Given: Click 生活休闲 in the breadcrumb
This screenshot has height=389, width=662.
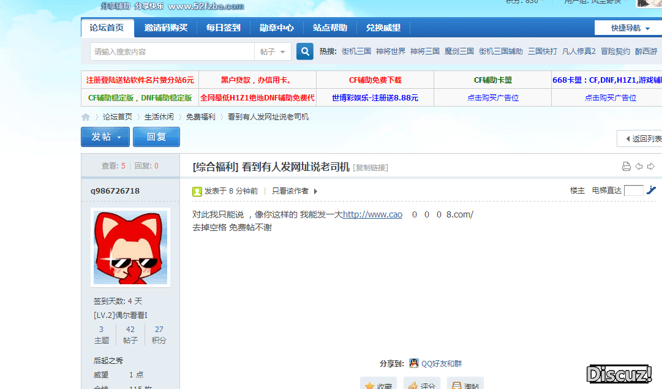Looking at the screenshot, I should [159, 116].
